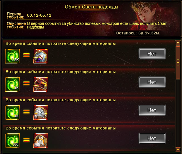Click the second-row Light of Hope 1K icon
Viewport: 182px width, 154px height.
[x=12, y=84]
